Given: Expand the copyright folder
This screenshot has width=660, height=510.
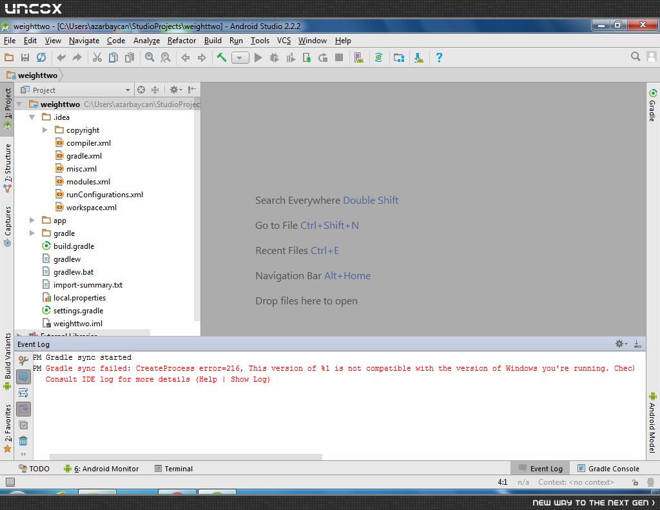Looking at the screenshot, I should 45,130.
